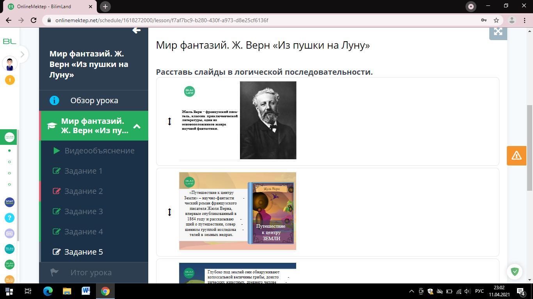Open Microsoft Word from the taskbar

86,291
